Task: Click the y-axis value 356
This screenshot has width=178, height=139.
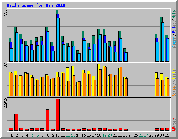Action: click(x=5, y=13)
